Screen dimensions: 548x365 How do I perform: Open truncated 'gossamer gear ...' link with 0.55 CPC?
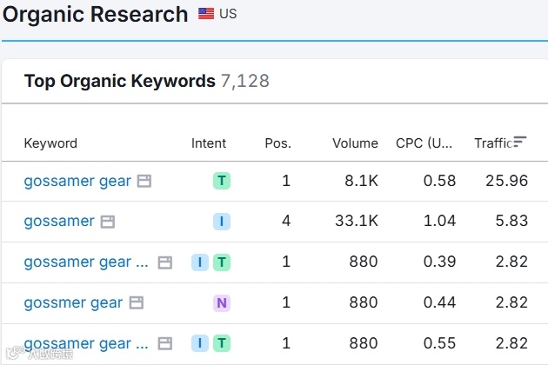click(86, 343)
